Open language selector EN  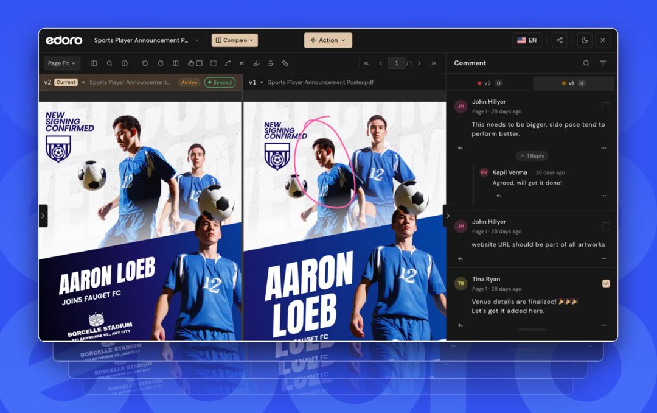click(527, 40)
